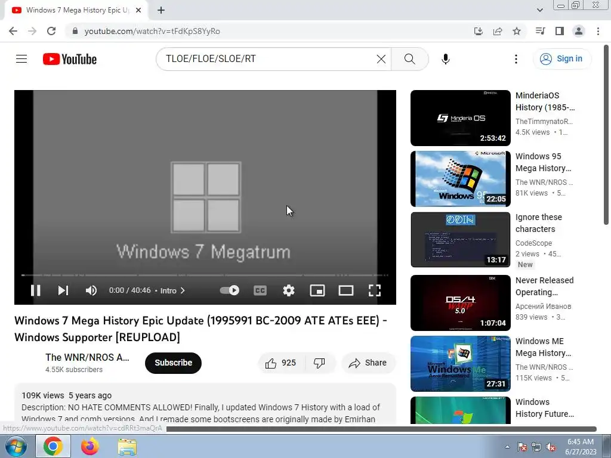Open The WNR/NROS A... channel name
Screen dimensions: 611x458
point(87,357)
